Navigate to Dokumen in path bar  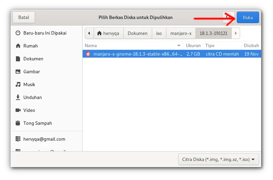coord(138,33)
